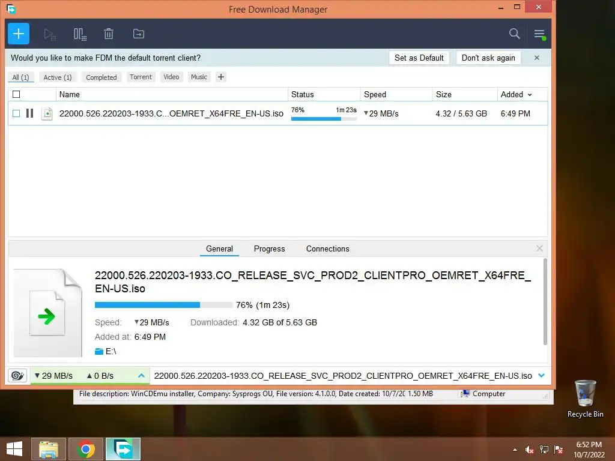Filter Video downloads tab
The image size is (615, 461).
171,77
